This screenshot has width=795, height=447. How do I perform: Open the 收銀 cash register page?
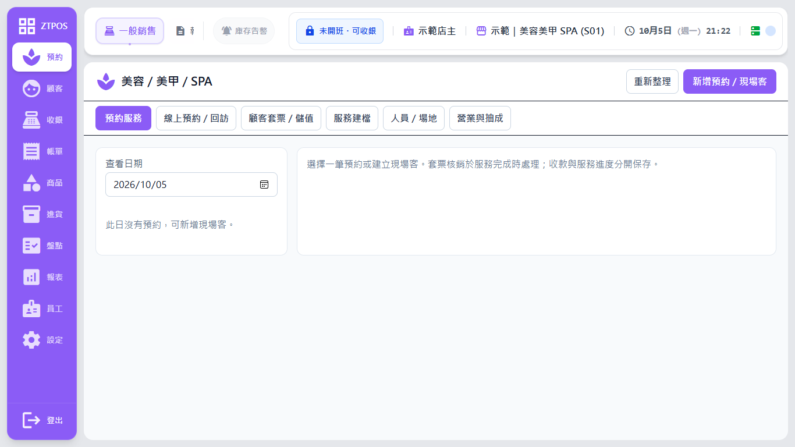(42, 120)
